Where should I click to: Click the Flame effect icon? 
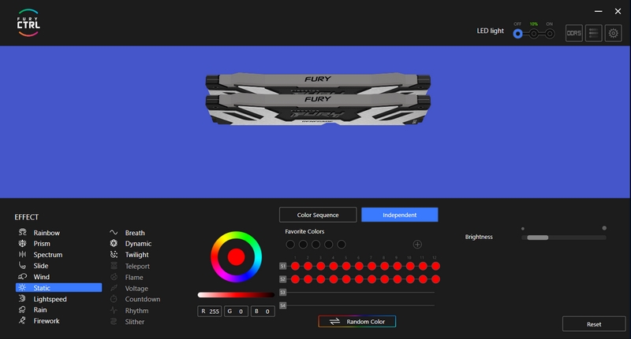click(114, 277)
